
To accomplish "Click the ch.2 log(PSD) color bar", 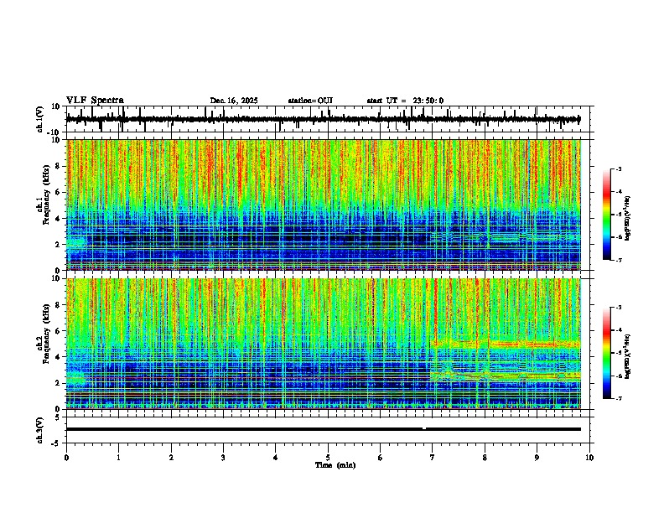I will (607, 353).
